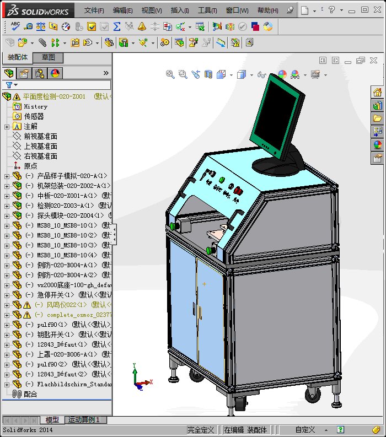Click the Zoom to Area icon
This screenshot has width=386, height=437.
click(x=183, y=74)
